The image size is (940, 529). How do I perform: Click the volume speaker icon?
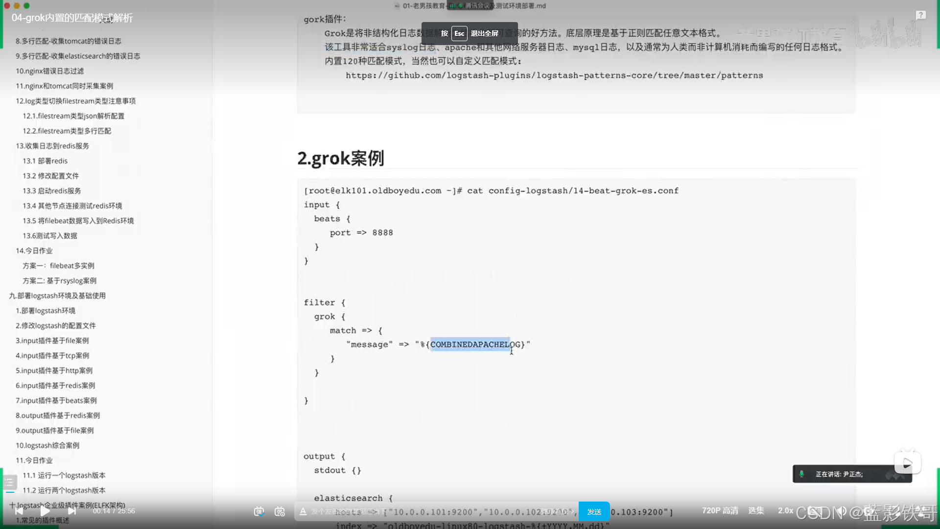click(x=843, y=511)
